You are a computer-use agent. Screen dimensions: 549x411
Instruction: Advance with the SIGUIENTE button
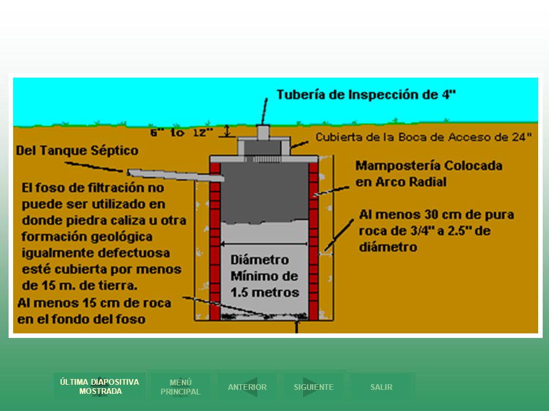(313, 387)
